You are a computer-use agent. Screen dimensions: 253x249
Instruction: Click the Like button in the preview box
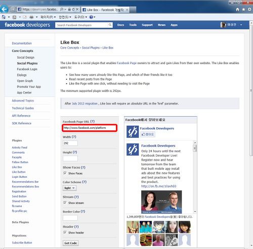point(148,134)
